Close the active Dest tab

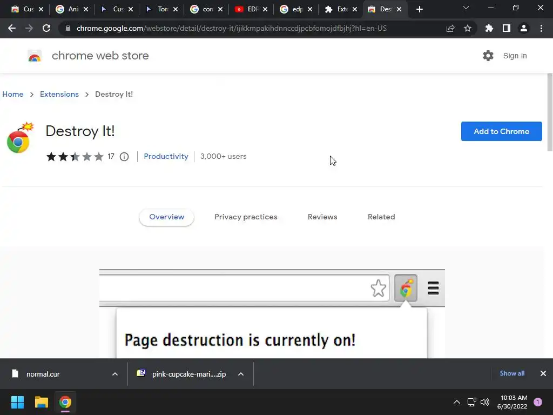[x=399, y=10]
